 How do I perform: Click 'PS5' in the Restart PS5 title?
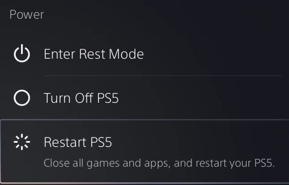[101, 142]
